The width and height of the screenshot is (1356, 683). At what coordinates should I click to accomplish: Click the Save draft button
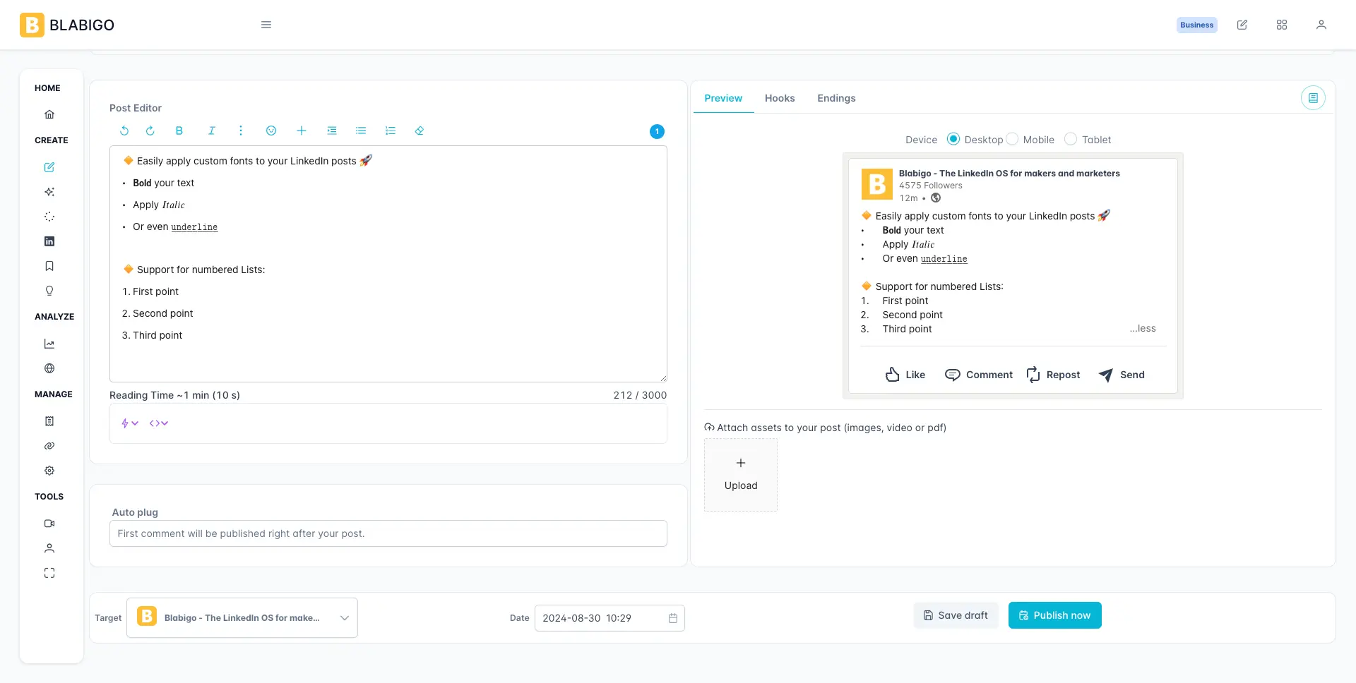point(956,615)
